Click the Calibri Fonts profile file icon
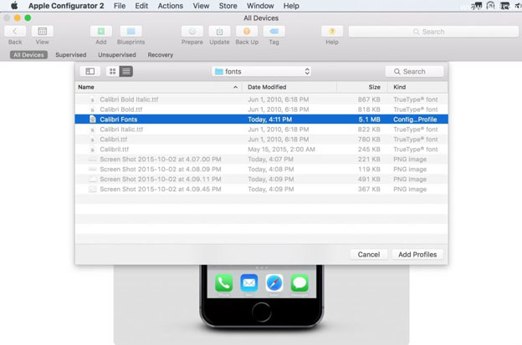This screenshot has width=522, height=345. coord(93,119)
